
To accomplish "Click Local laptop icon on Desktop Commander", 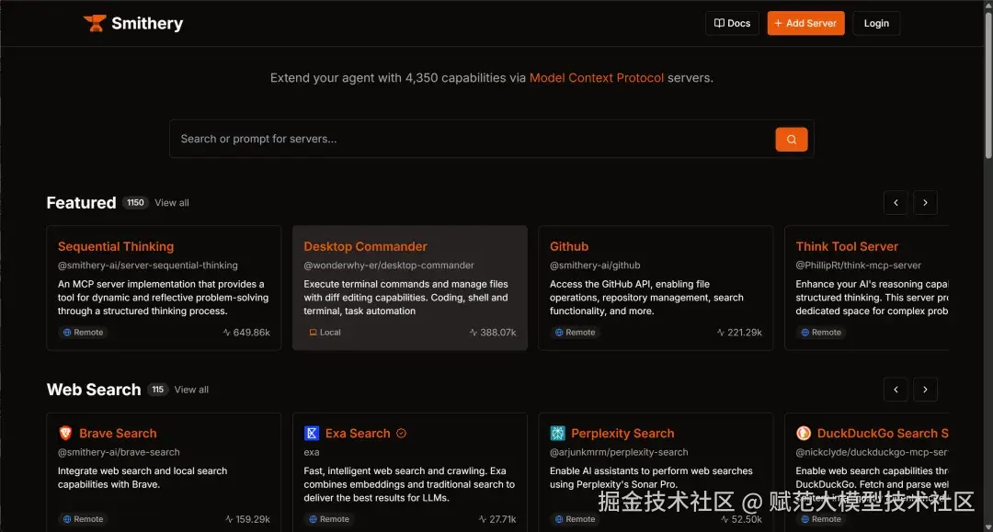I will [x=313, y=332].
